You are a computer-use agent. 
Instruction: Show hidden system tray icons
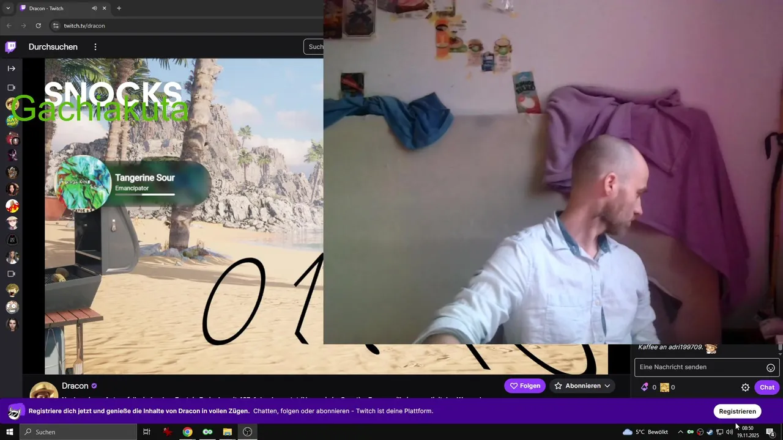tap(680, 432)
